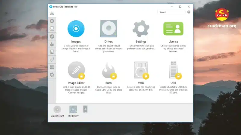Open the locked Burn flame tile

point(109,70)
